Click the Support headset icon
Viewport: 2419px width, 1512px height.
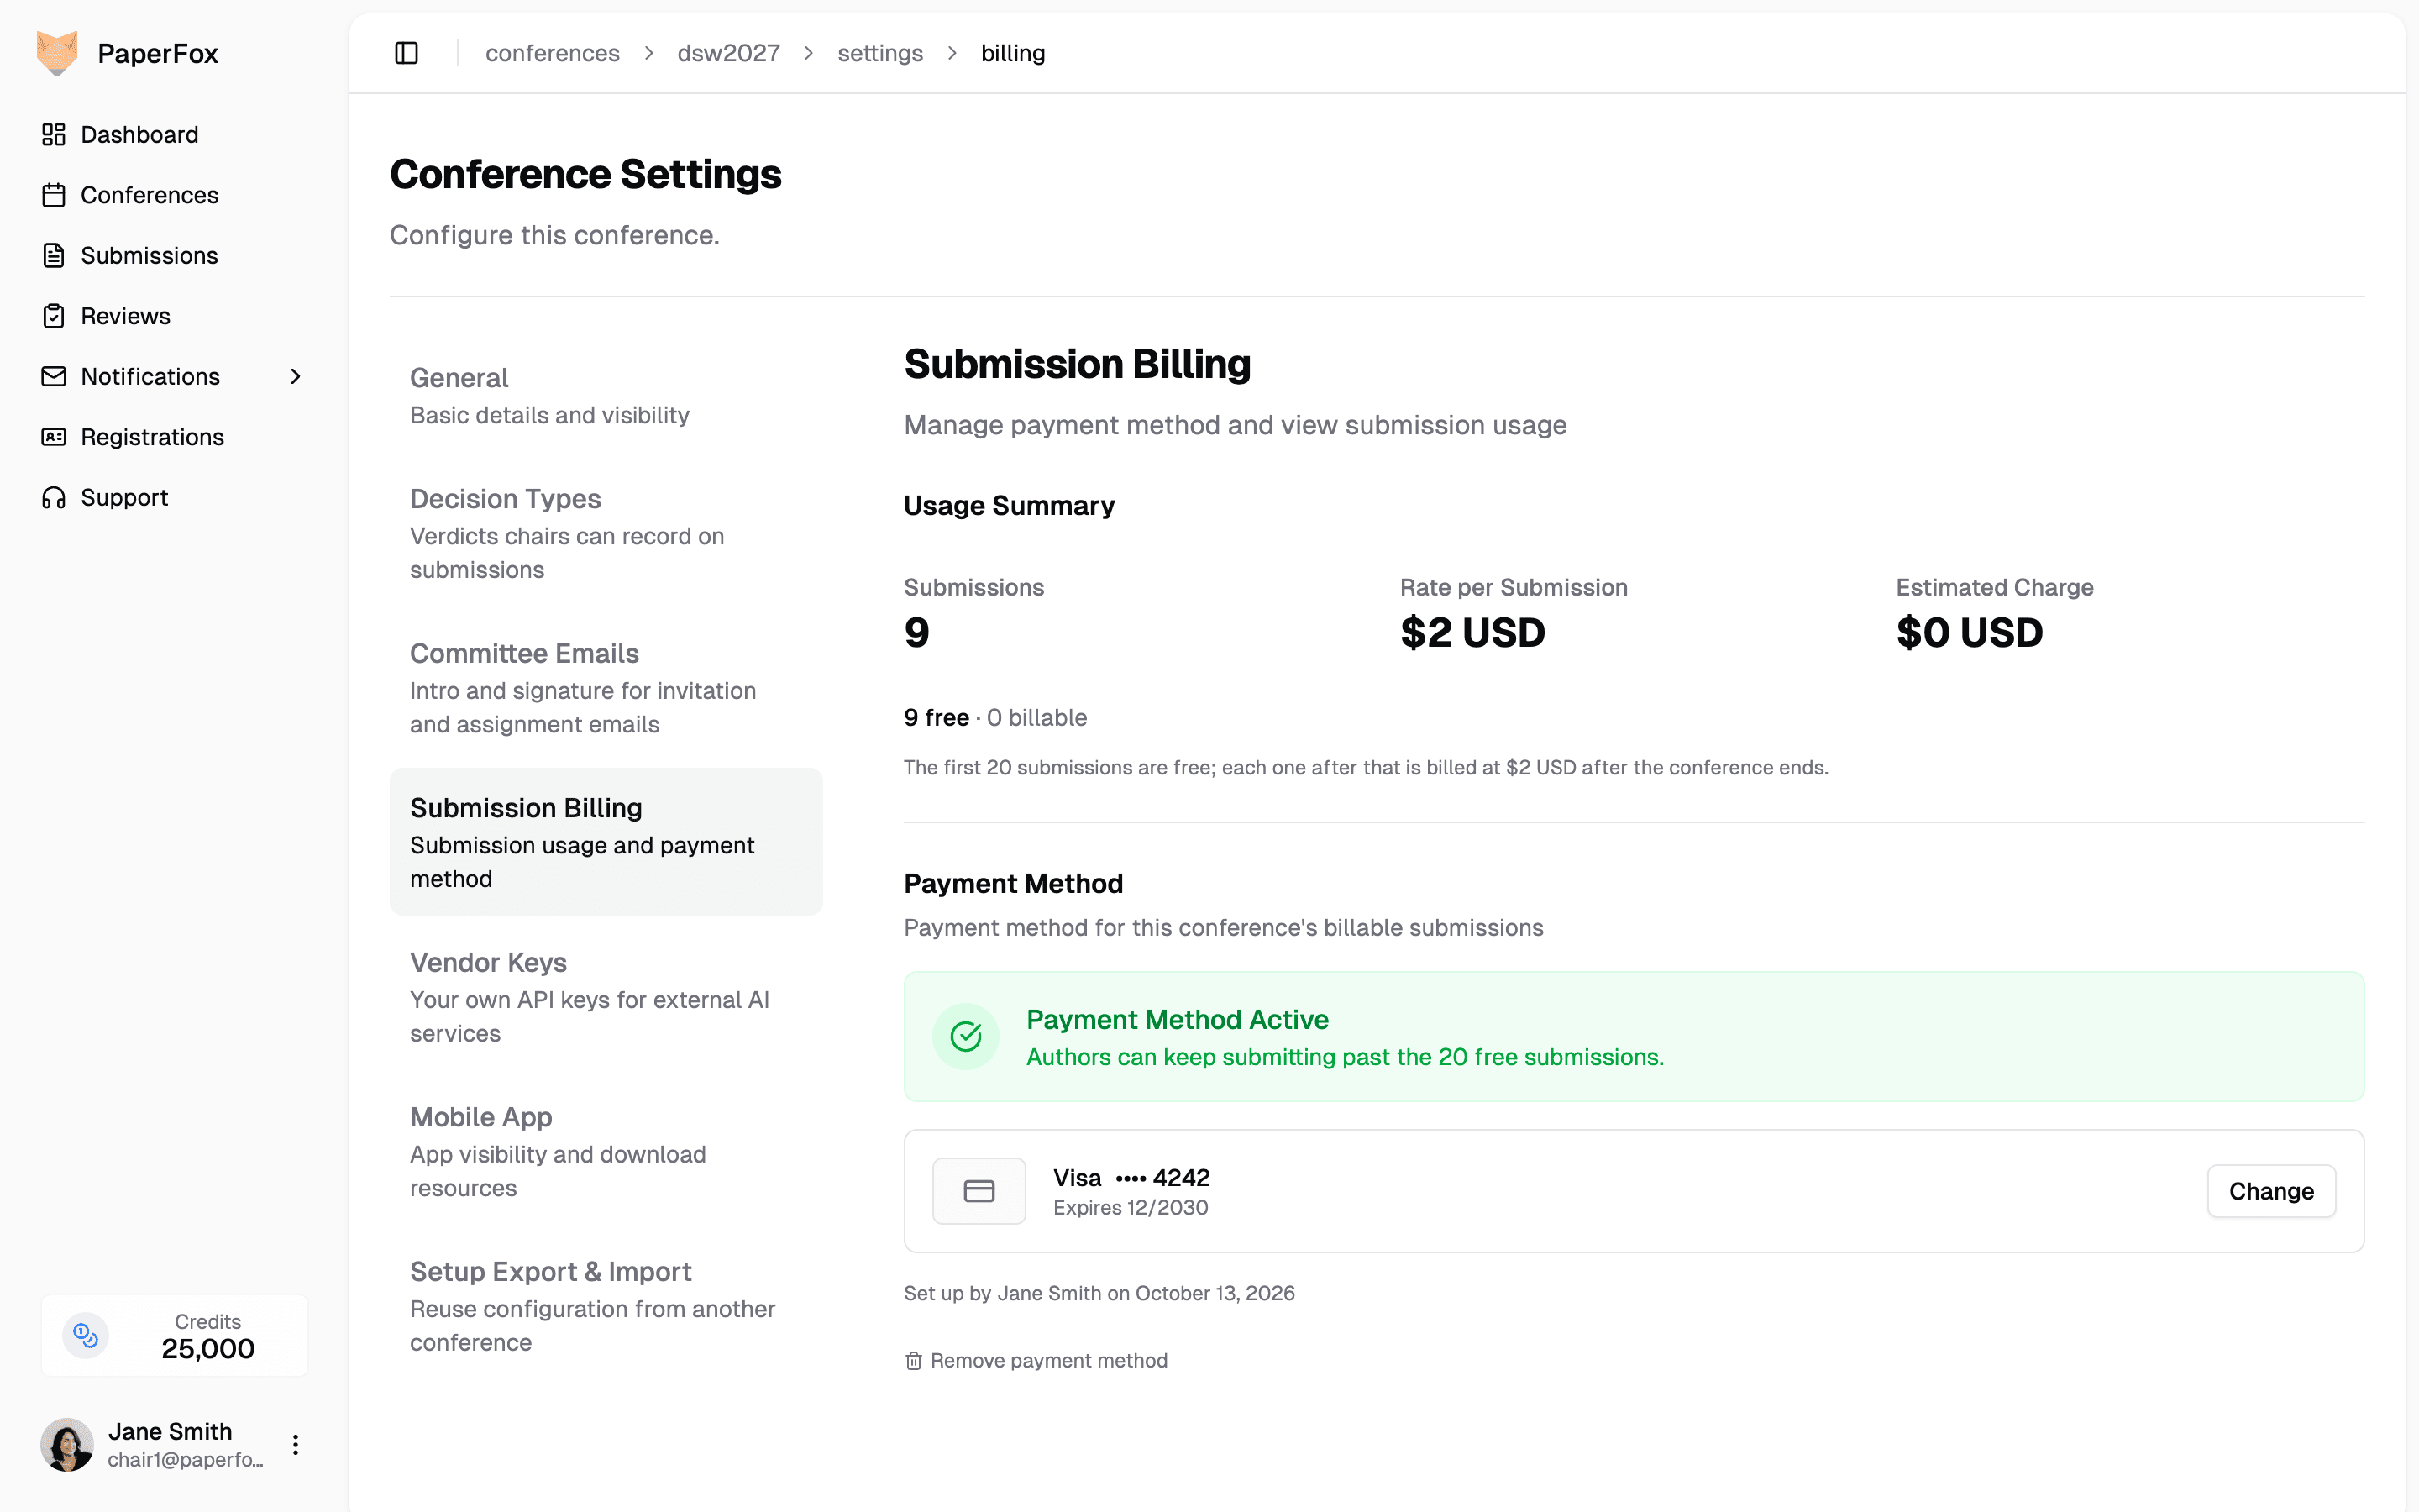[x=54, y=497]
